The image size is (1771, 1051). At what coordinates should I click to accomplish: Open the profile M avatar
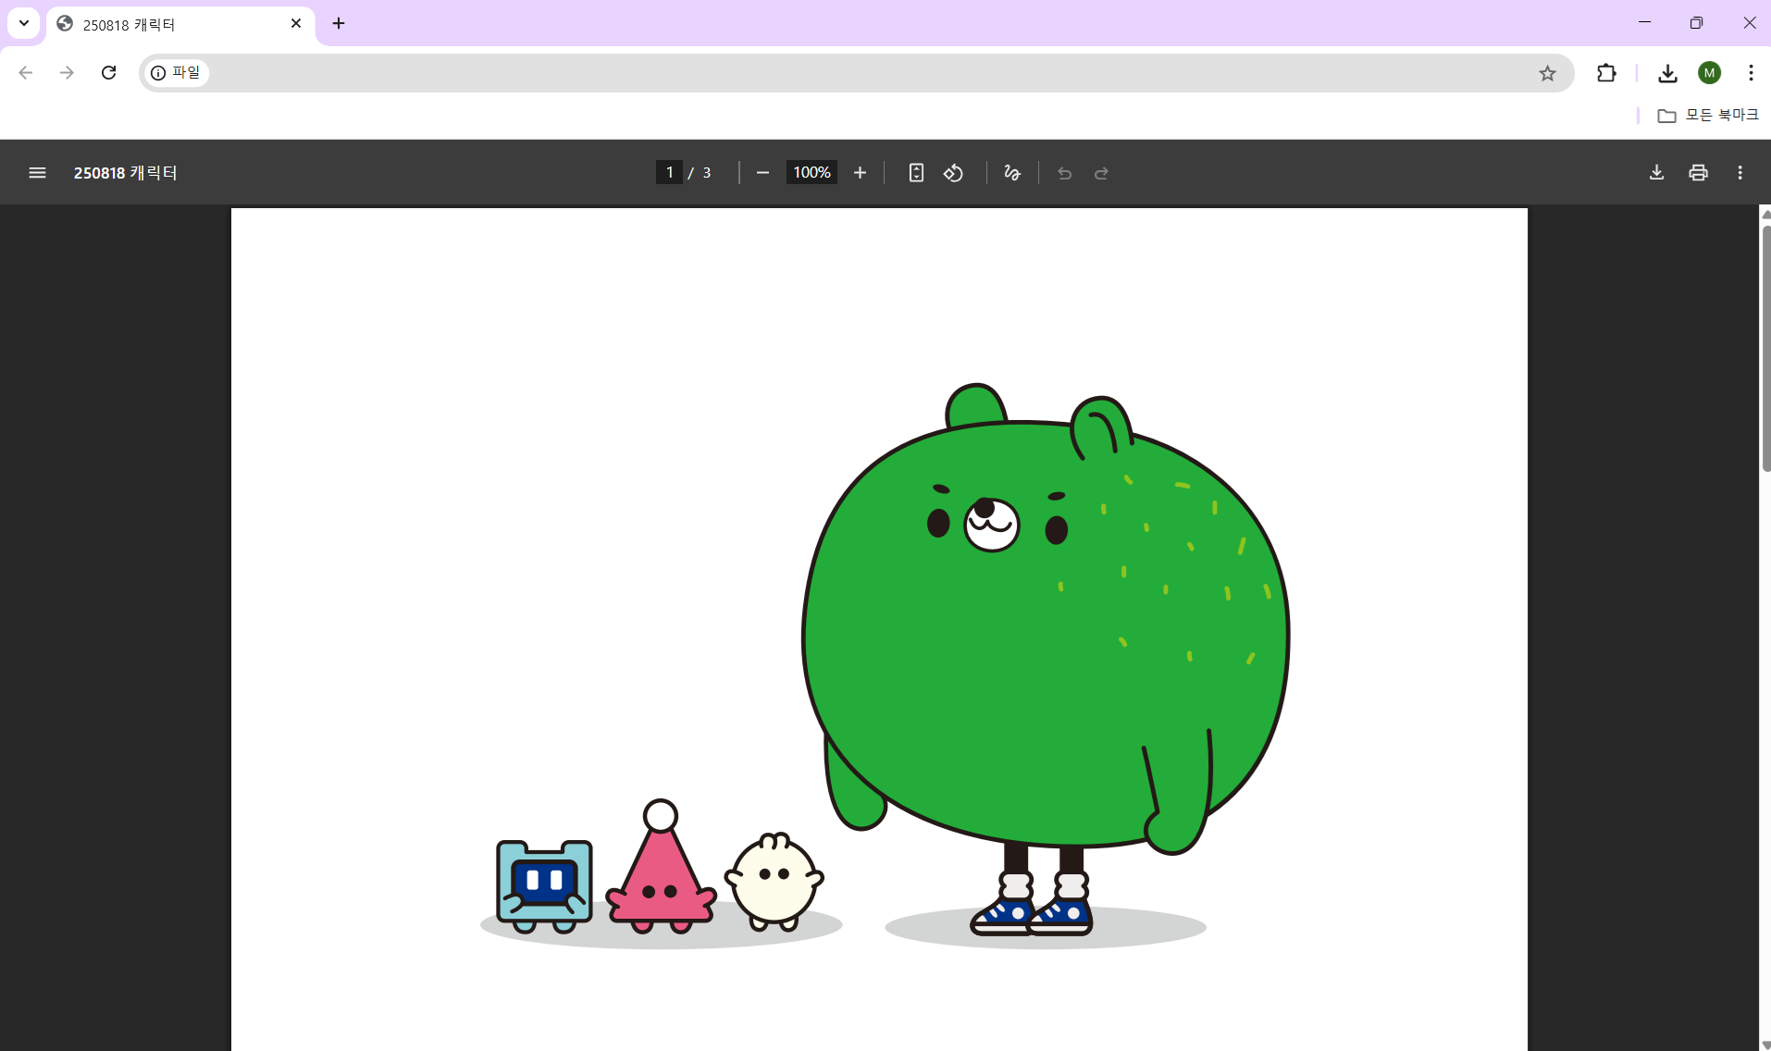(x=1709, y=73)
